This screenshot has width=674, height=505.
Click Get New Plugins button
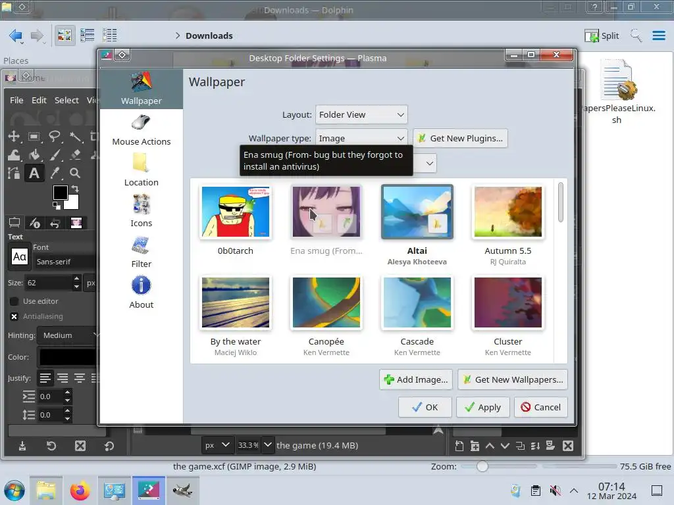tap(460, 138)
